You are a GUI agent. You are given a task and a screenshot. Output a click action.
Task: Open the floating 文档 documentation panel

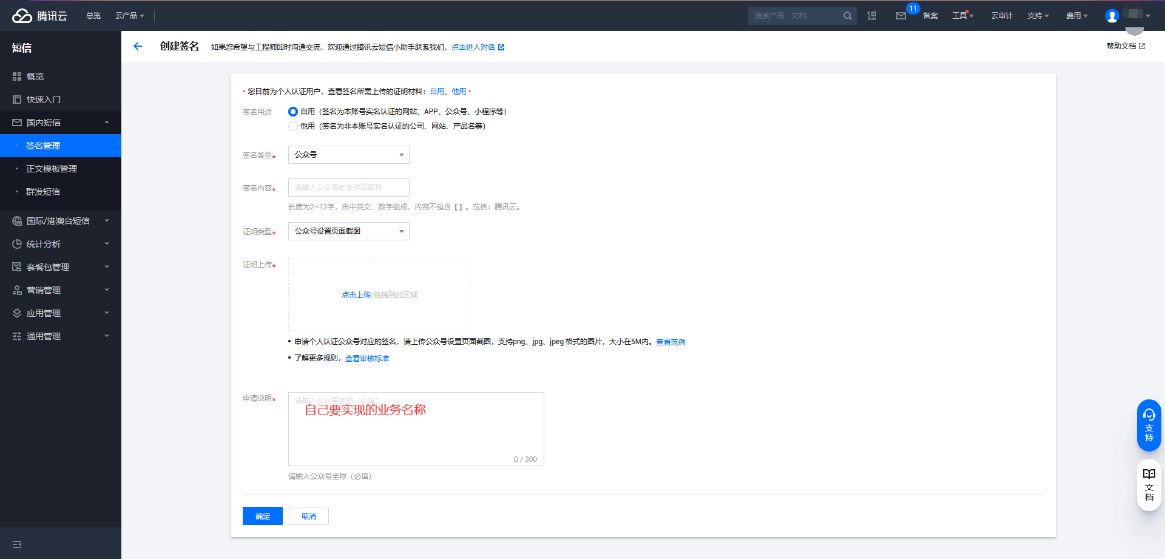[x=1149, y=485]
